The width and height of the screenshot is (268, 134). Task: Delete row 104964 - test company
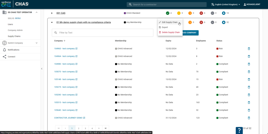[249, 56]
